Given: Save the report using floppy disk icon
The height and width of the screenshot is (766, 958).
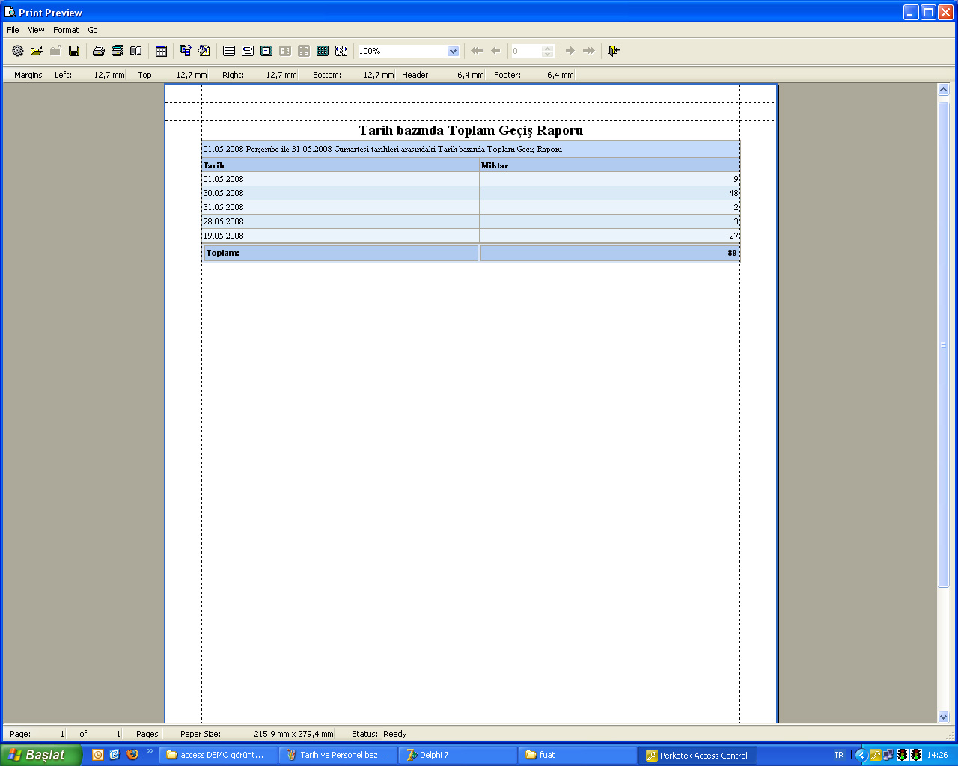Looking at the screenshot, I should 74,51.
